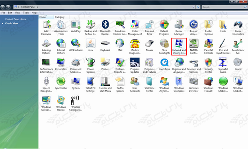Open Network and Sharing Center
Viewport: 248px width, 149px height.
tap(179, 46)
